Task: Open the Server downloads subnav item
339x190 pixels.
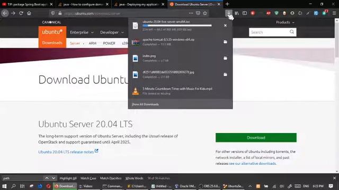Action: (75, 43)
